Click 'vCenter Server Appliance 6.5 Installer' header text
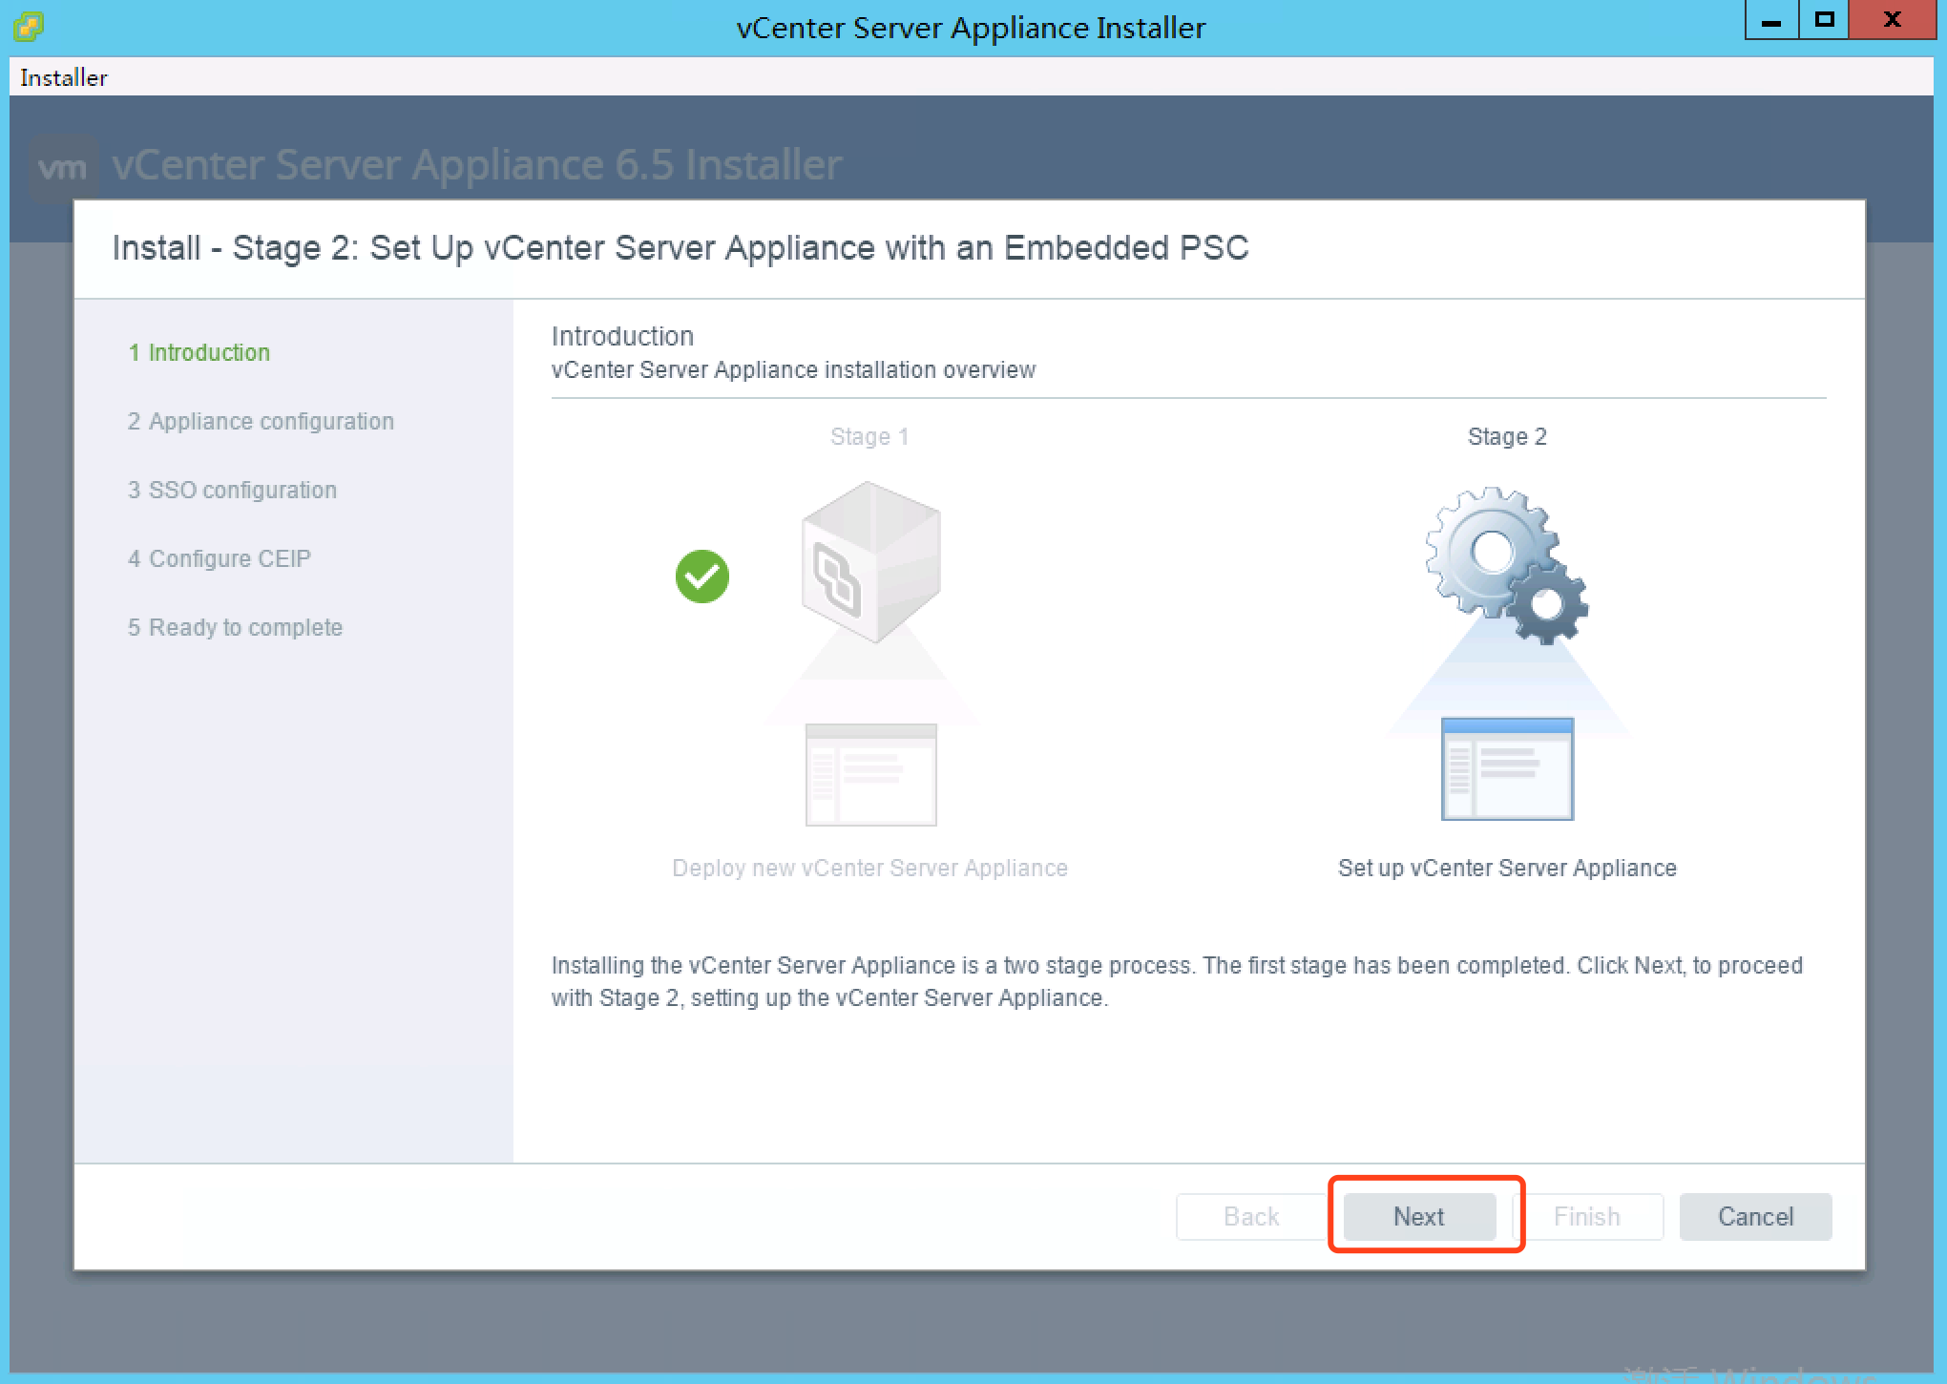 (x=477, y=164)
